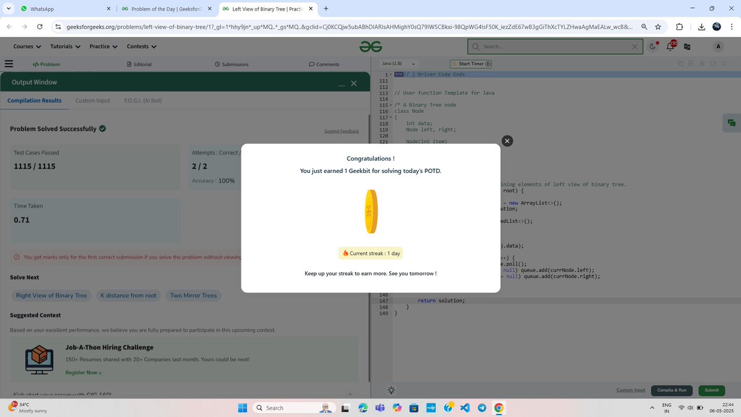Expand the Contests dropdown

141,46
